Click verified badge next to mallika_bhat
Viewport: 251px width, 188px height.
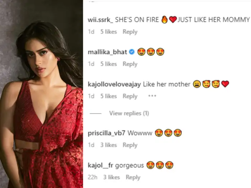pyautogui.click(x=132, y=52)
